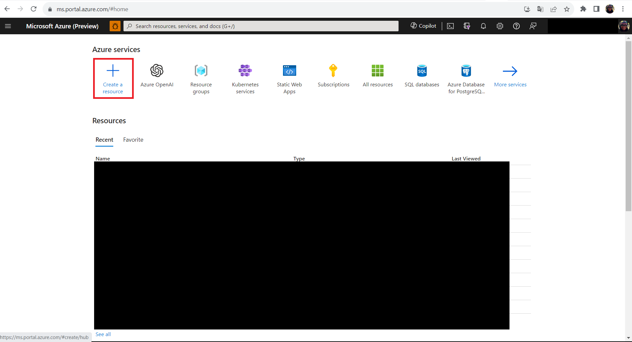Sort by Last Viewed column header
The width and height of the screenshot is (632, 342).
tap(466, 158)
